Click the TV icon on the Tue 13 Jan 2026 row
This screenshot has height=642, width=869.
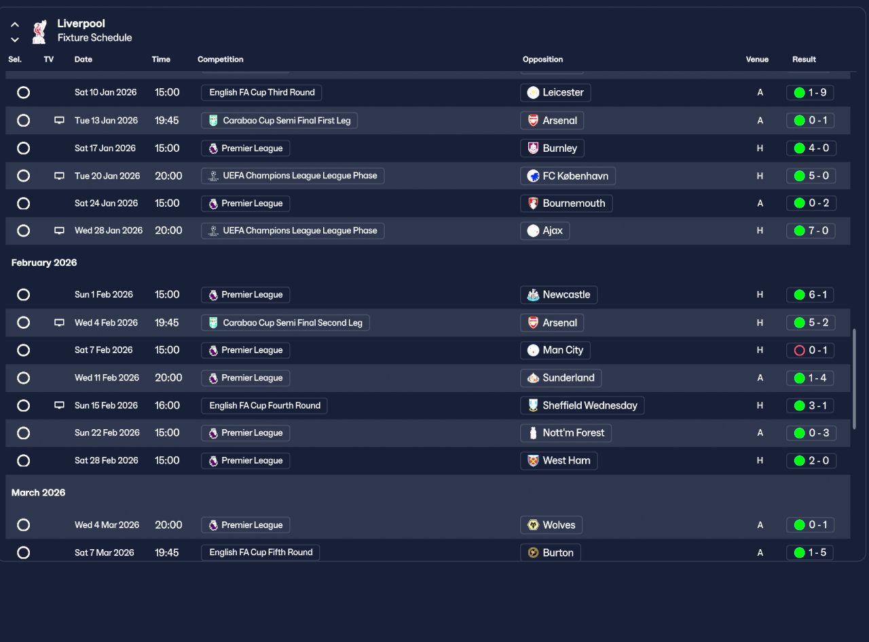pos(59,121)
